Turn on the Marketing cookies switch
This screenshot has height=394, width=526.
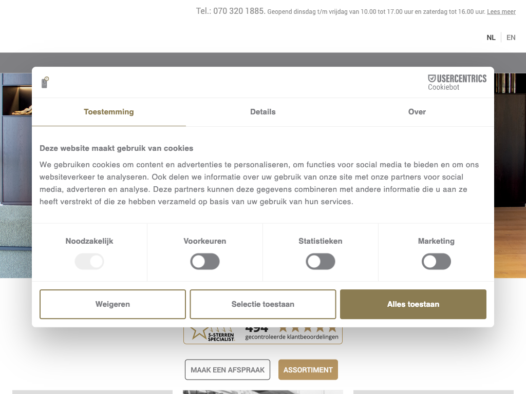click(436, 262)
